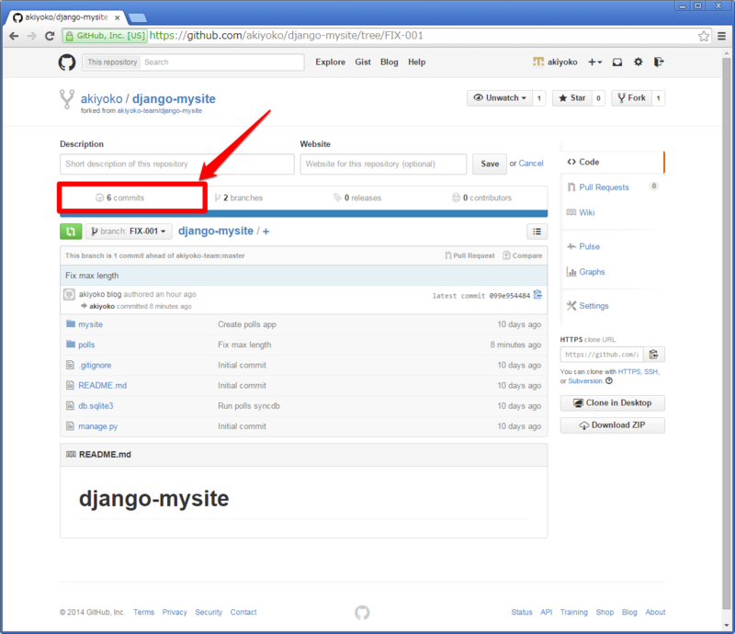Click the HTTPS clone URL field

tap(602, 355)
